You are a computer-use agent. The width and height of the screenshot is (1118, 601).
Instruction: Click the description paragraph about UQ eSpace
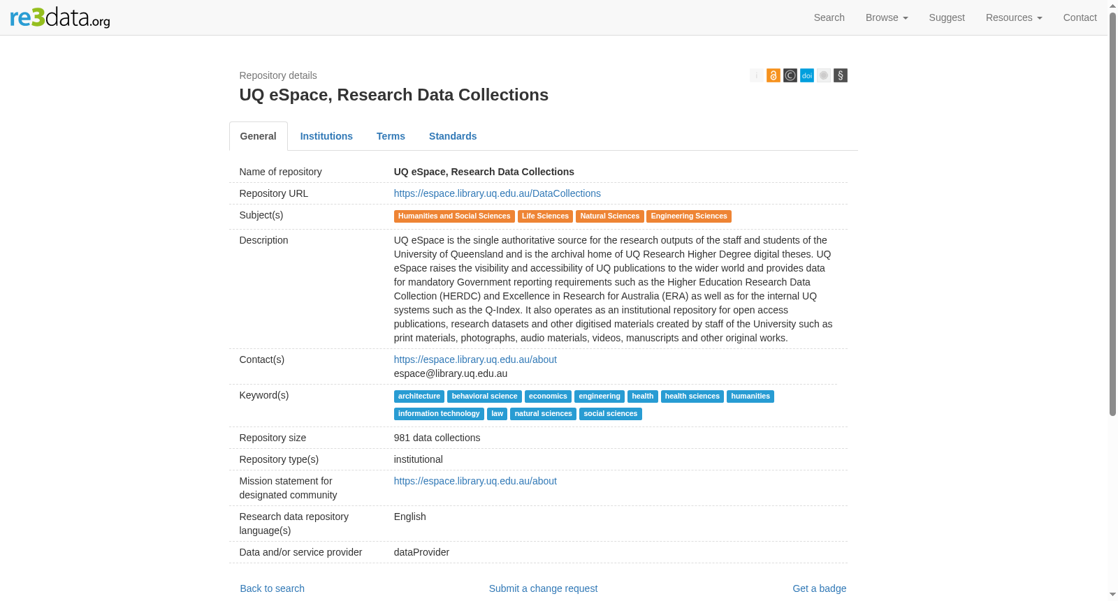click(x=614, y=289)
